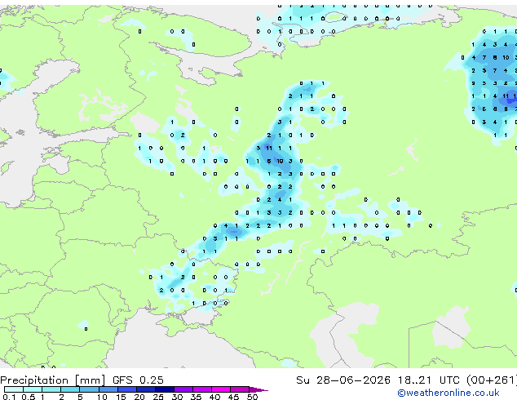Click the value 11 beside the 3 in the central rain band
This screenshot has height=400, width=517.
(269, 149)
